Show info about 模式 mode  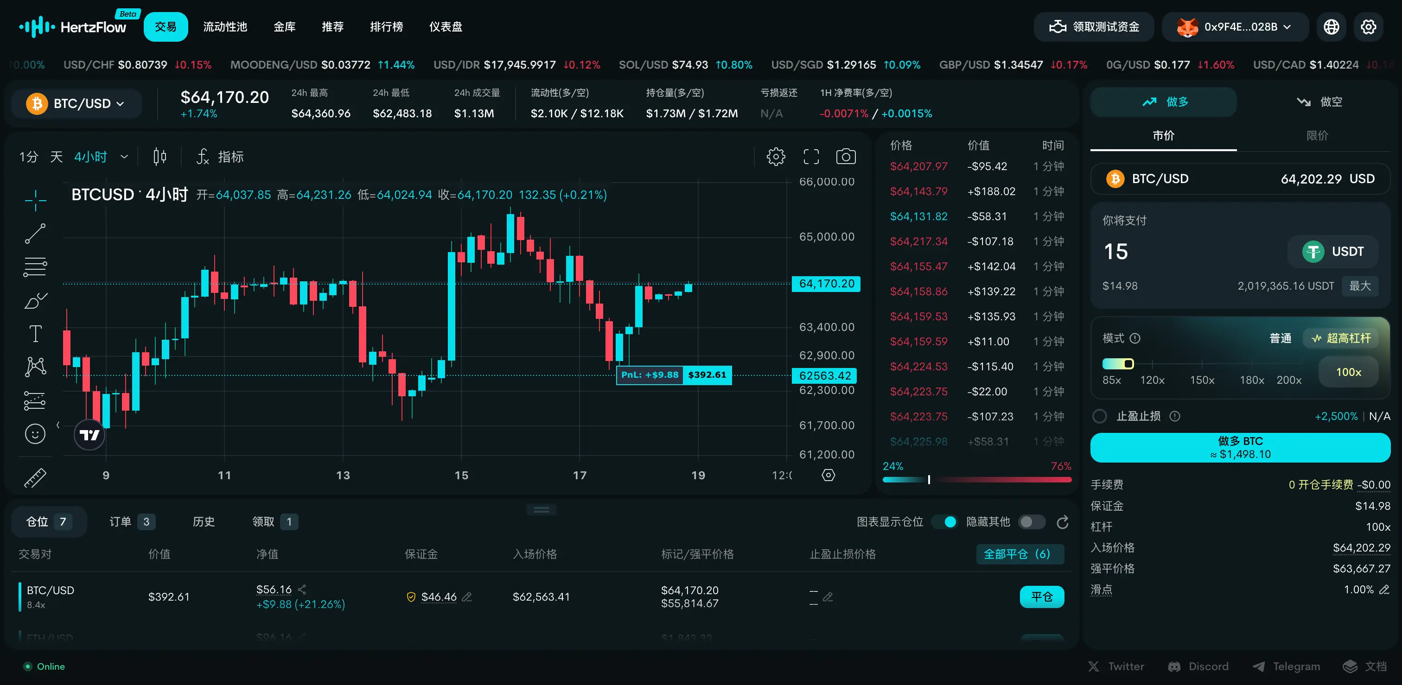click(1135, 338)
